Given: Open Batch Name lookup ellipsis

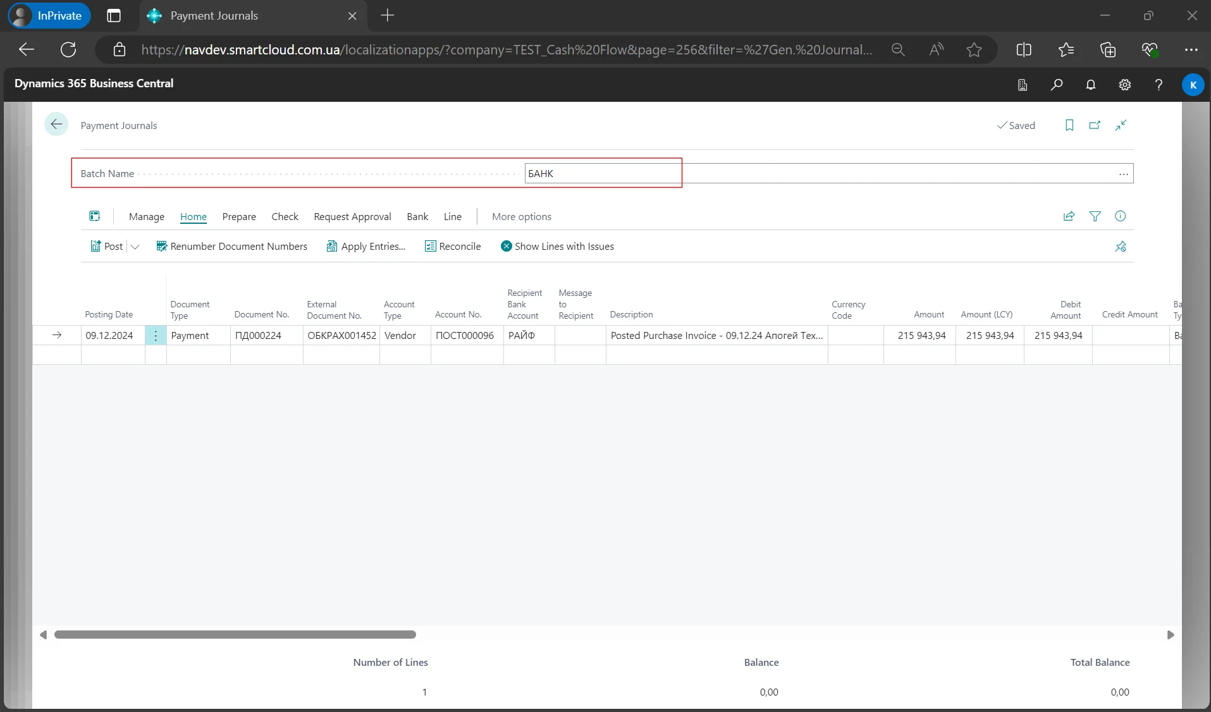Looking at the screenshot, I should pos(1123,174).
